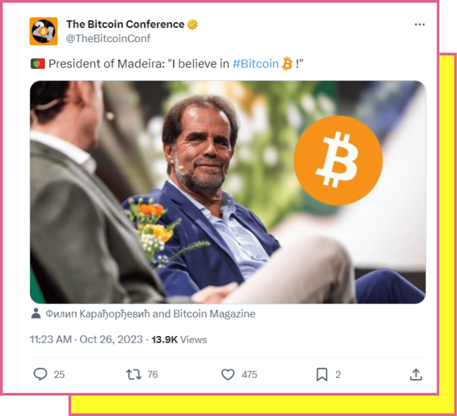Click the 11:23 AM · Oct 26, 2023 timestamp

point(86,339)
